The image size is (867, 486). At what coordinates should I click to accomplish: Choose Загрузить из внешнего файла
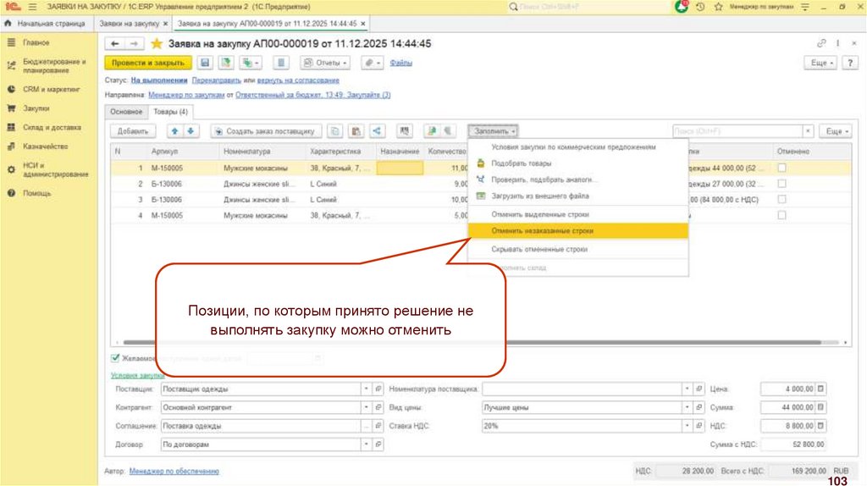[577, 196]
